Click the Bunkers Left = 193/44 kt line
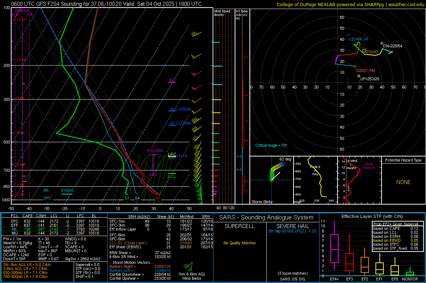This screenshot has height=283, width=426. pyautogui.click(x=140, y=270)
